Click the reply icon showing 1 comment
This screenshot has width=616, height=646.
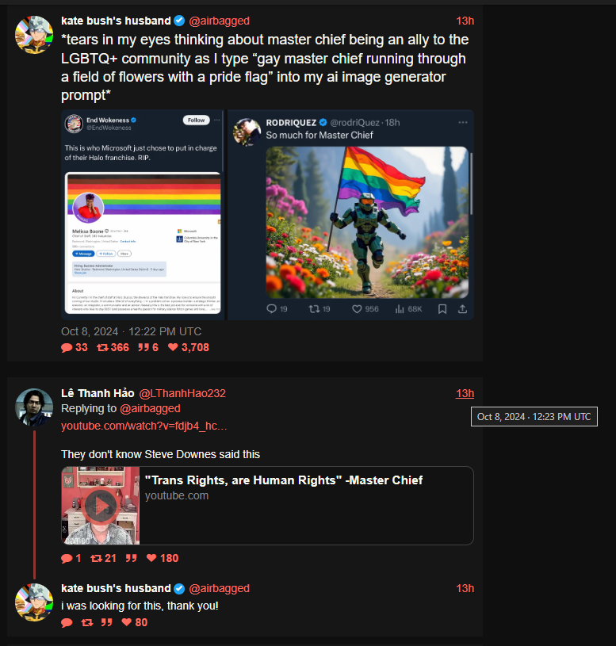[67, 559]
